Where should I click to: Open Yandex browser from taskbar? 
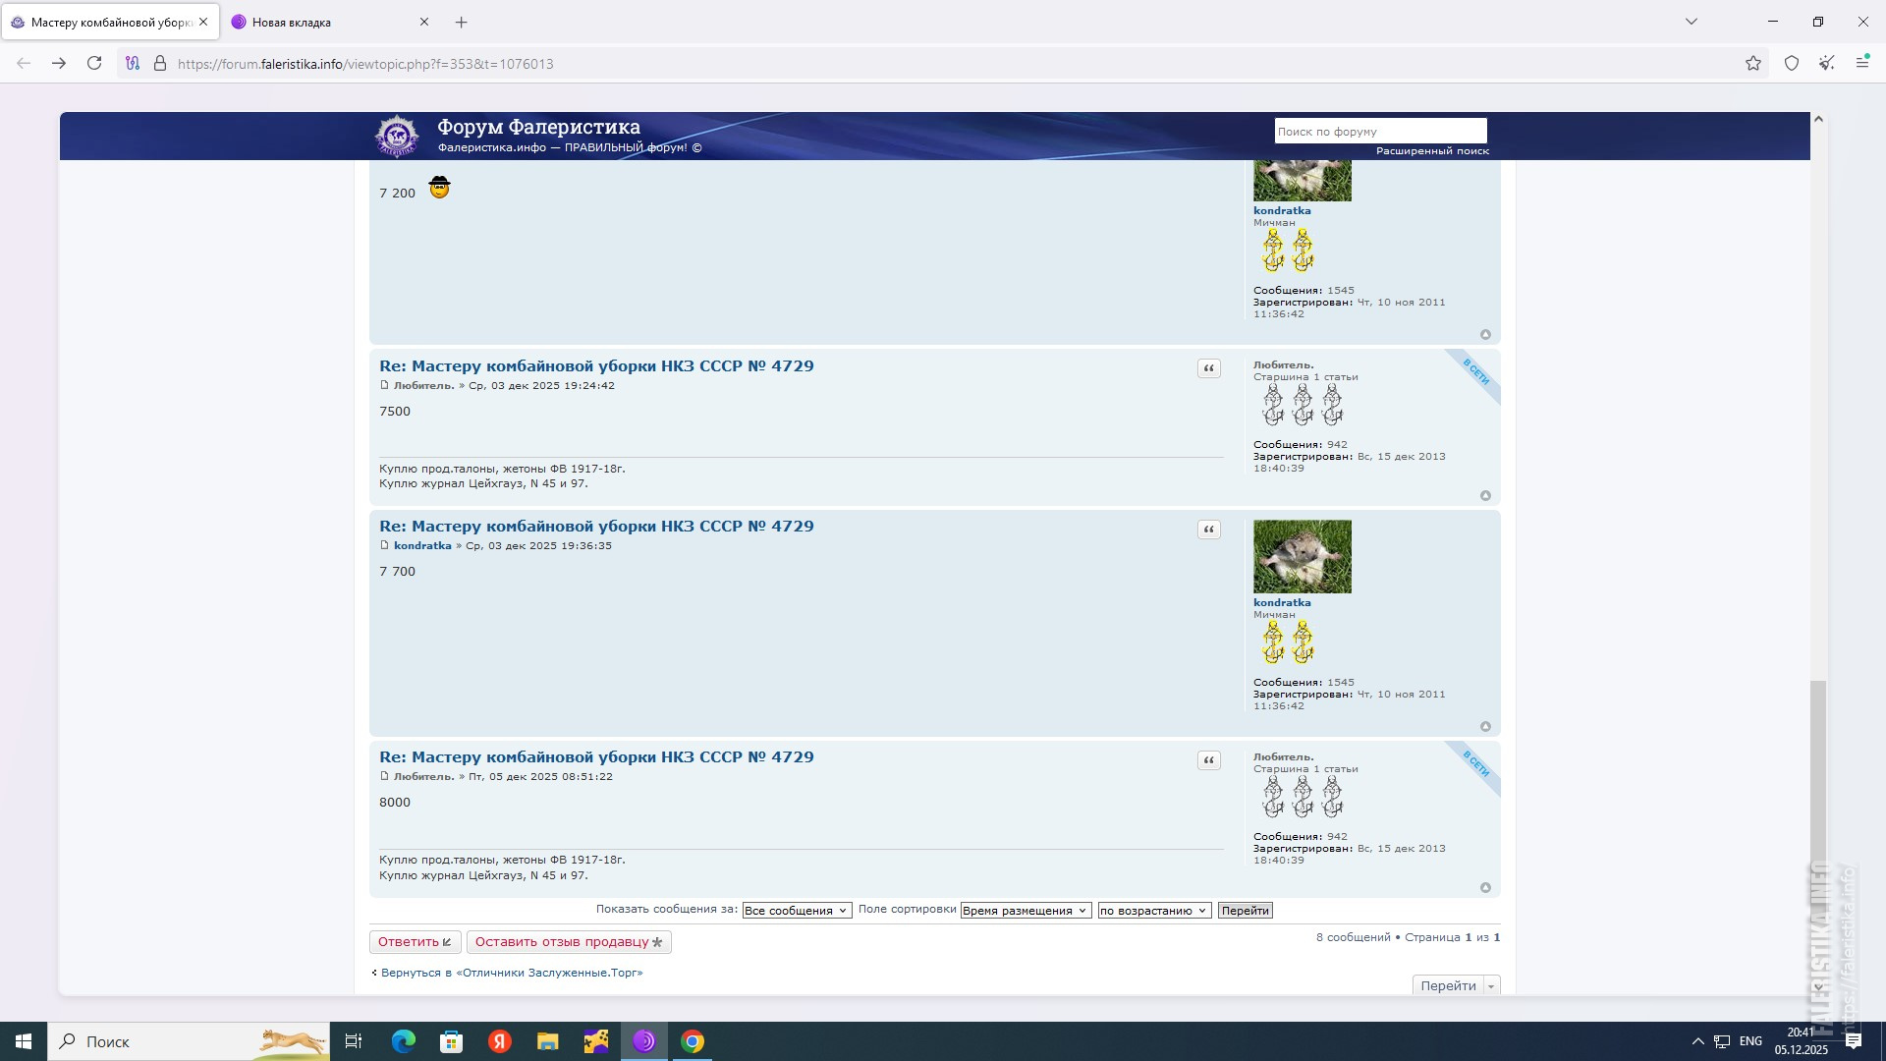[x=500, y=1041]
